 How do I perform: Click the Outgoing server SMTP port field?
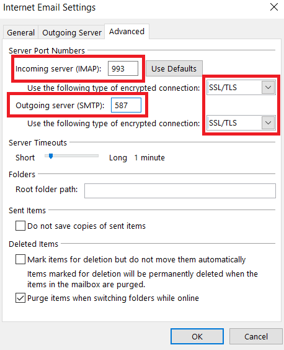(x=126, y=105)
